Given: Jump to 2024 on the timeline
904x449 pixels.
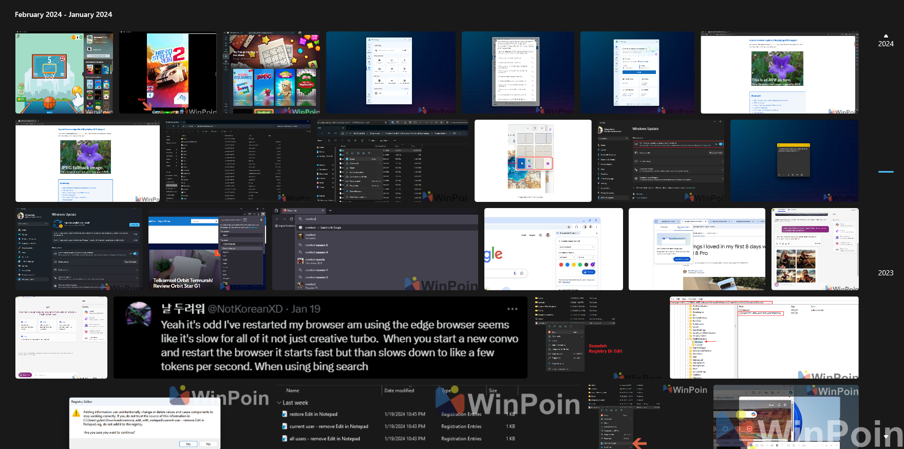Looking at the screenshot, I should (886, 44).
